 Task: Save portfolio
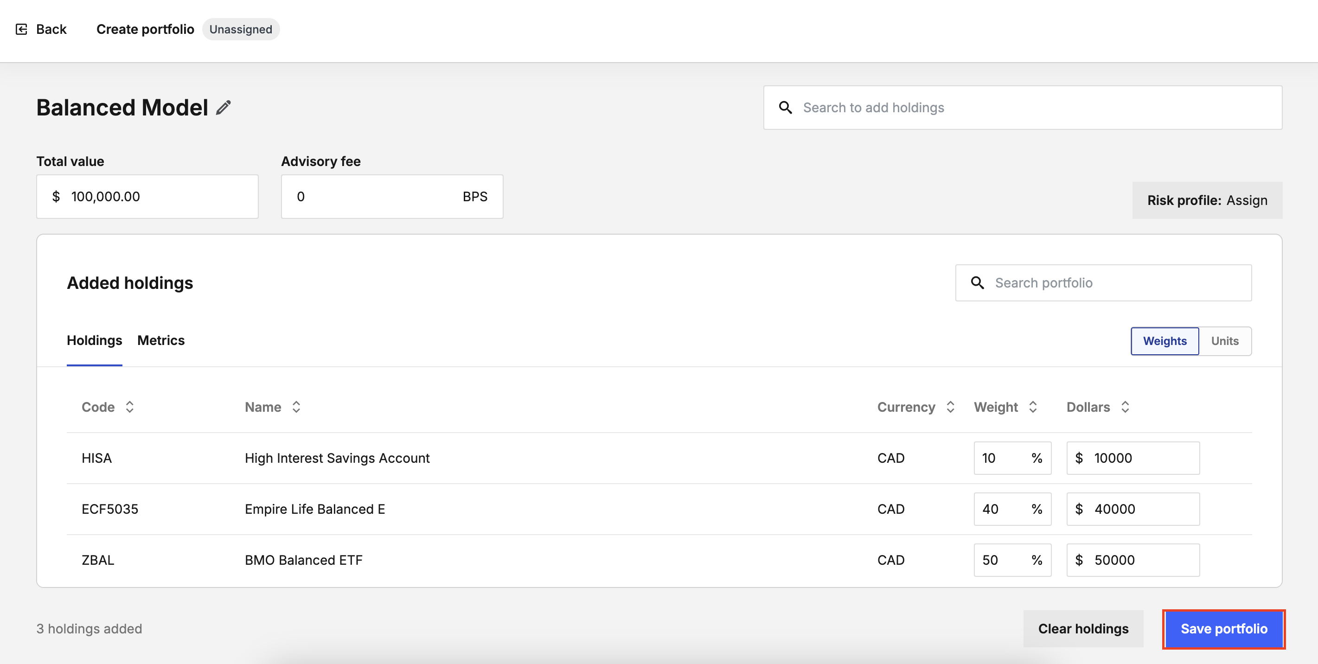pos(1224,629)
